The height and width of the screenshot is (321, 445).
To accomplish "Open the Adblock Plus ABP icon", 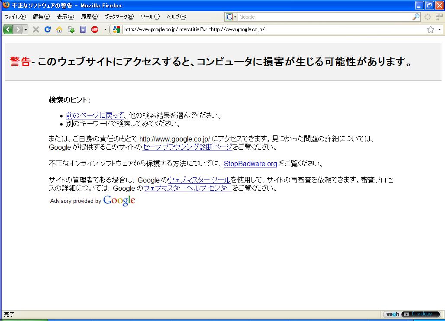I will 95,29.
